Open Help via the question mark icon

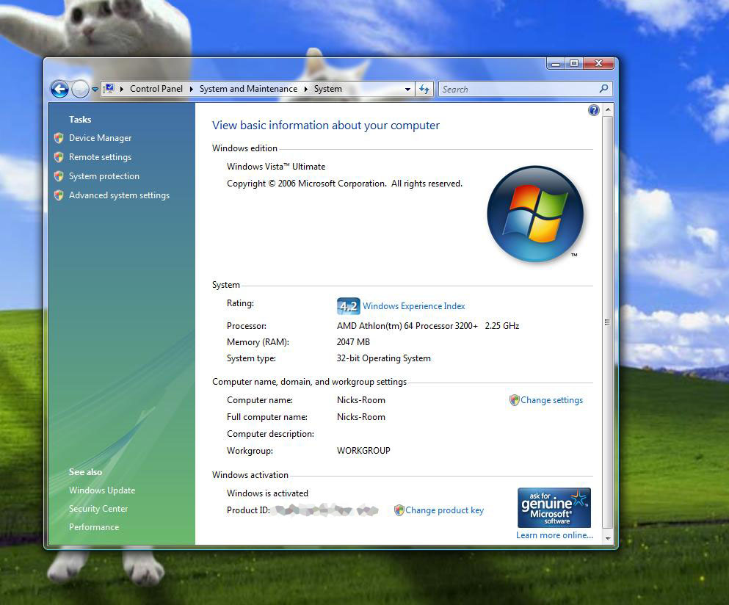tap(593, 110)
